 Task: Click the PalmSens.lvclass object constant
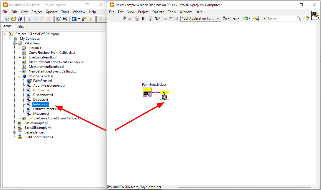(x=147, y=92)
